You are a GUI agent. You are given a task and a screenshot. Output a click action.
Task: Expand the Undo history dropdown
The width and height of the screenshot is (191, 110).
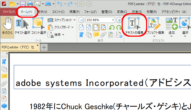pyautogui.click(x=65, y=4)
